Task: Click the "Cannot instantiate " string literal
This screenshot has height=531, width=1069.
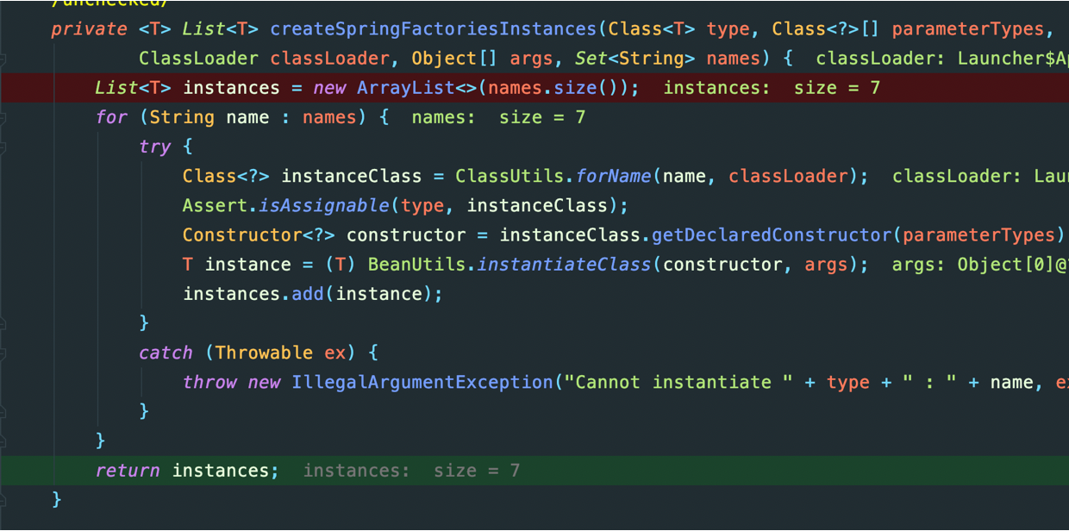Action: pos(678,381)
